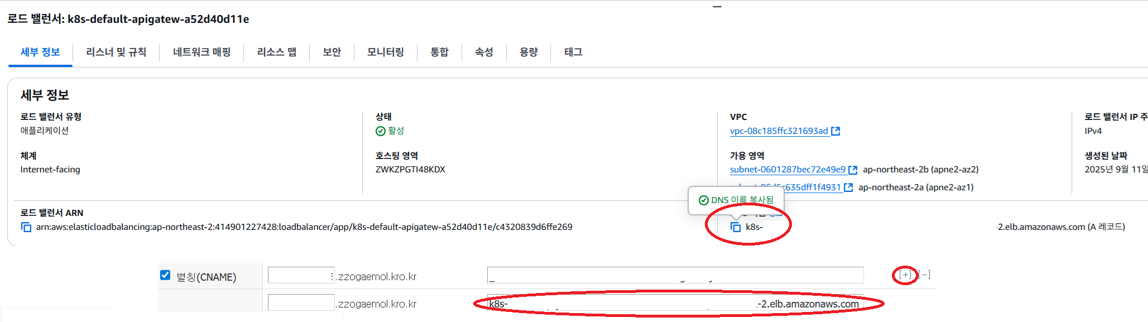
Task: Switch to the 속성 tab
Action: point(484,52)
